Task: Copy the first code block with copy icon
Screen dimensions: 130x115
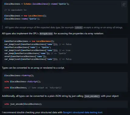Action: click(124, 4)
